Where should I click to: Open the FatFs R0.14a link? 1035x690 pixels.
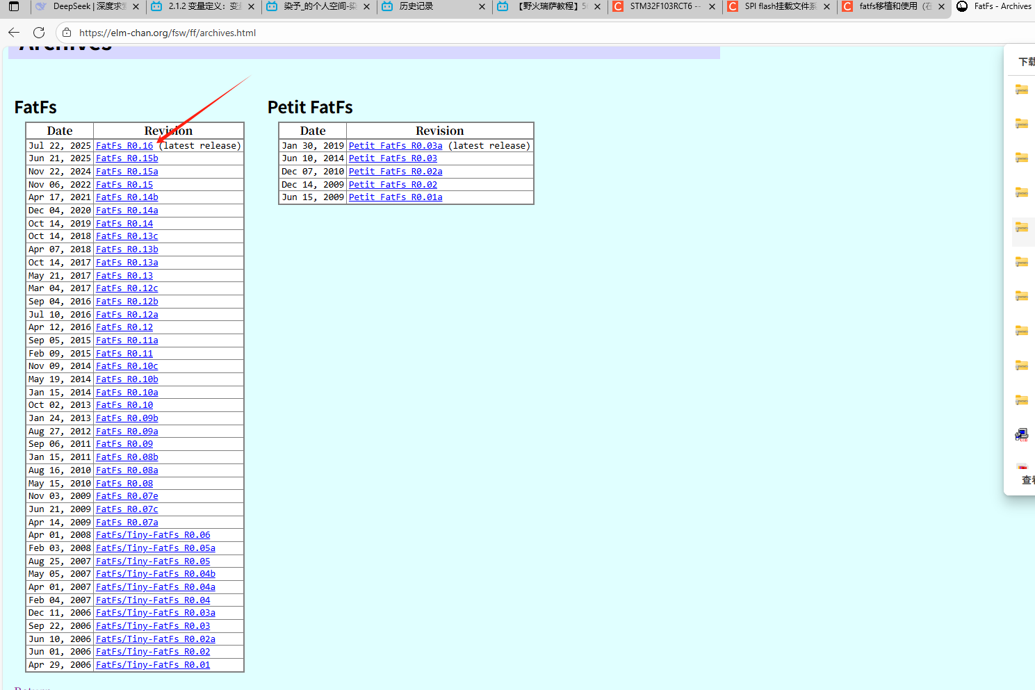click(127, 211)
